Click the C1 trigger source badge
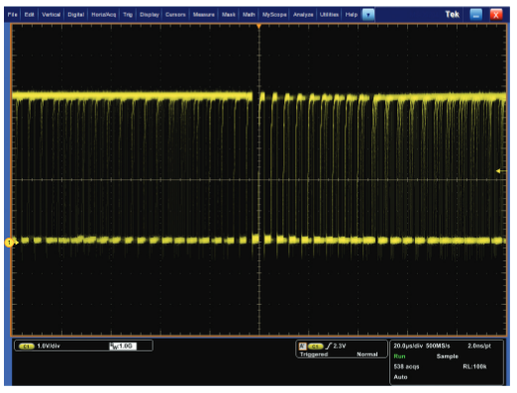Screen dimensions: 517x393 coord(315,346)
